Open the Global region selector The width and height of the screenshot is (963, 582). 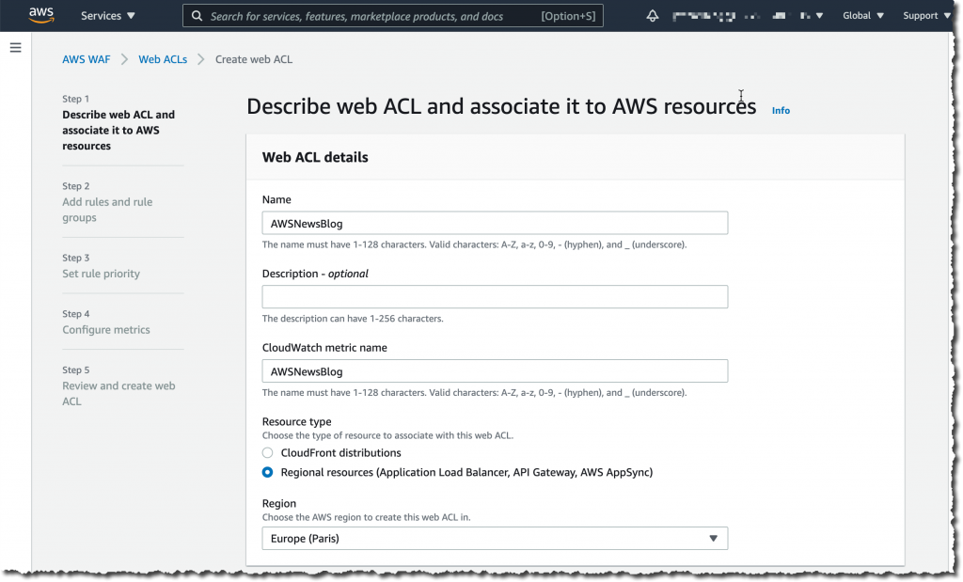pos(861,15)
